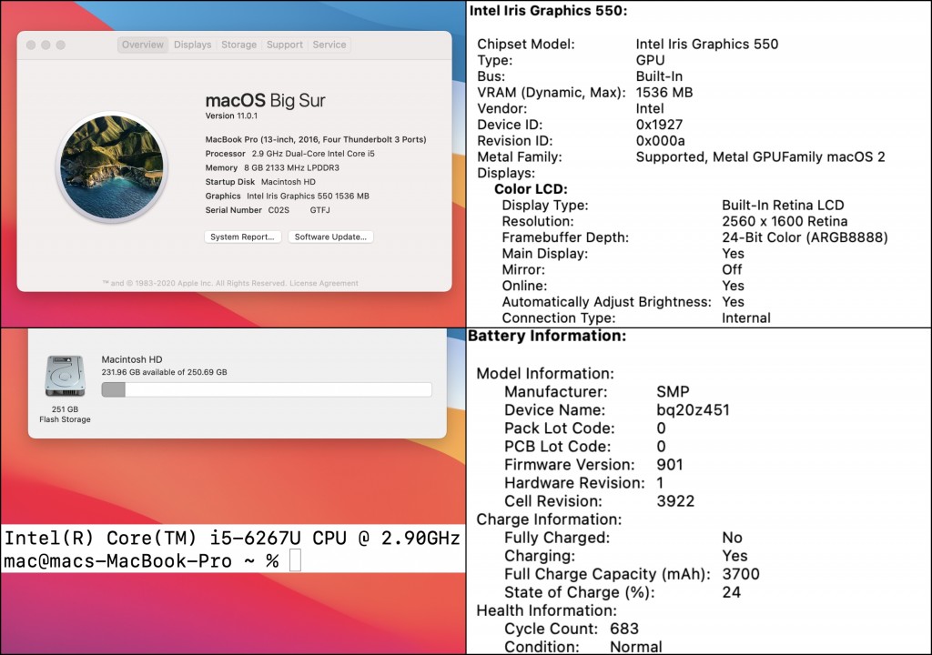Select the Cycle Count '683' value
This screenshot has height=655, width=932.
[x=624, y=629]
